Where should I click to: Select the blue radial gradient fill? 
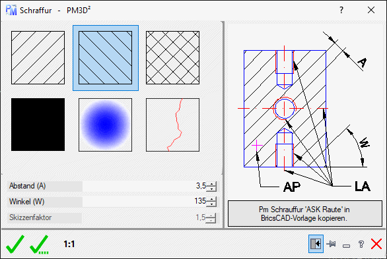[106, 125]
